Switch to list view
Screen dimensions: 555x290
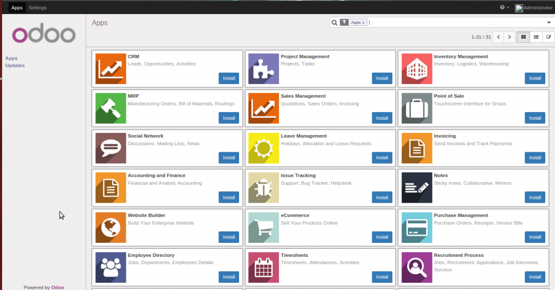(536, 37)
